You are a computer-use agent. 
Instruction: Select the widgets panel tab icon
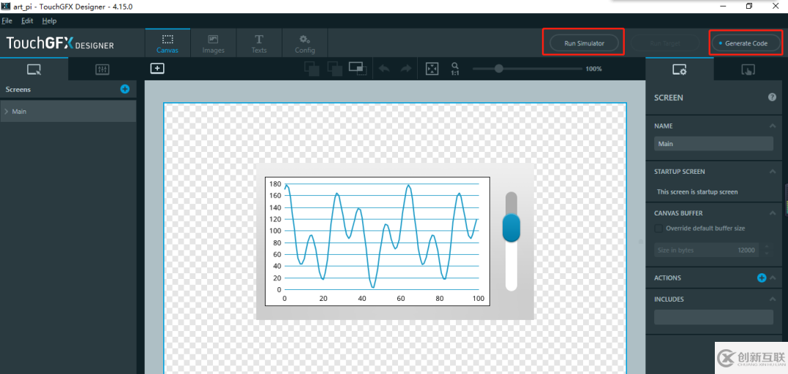[x=102, y=70]
